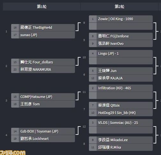This screenshot has height=155, width=161.
Task: Click the Tom player entry
Action: pyautogui.click(x=43, y=104)
